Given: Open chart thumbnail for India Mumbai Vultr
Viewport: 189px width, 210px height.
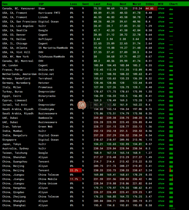Looking at the screenshot, I should pyautogui.click(x=171, y=131).
